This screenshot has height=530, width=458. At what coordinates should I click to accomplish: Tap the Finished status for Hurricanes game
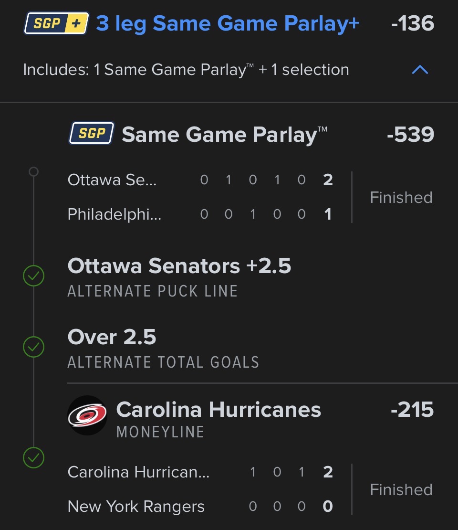pyautogui.click(x=401, y=489)
